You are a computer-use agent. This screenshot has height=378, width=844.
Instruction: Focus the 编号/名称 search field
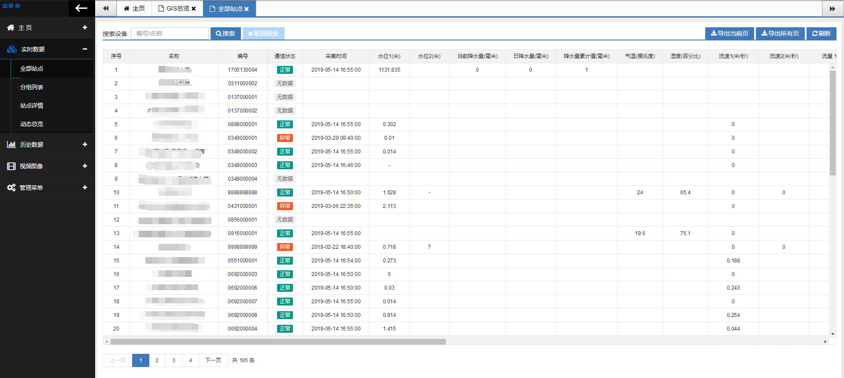(170, 33)
